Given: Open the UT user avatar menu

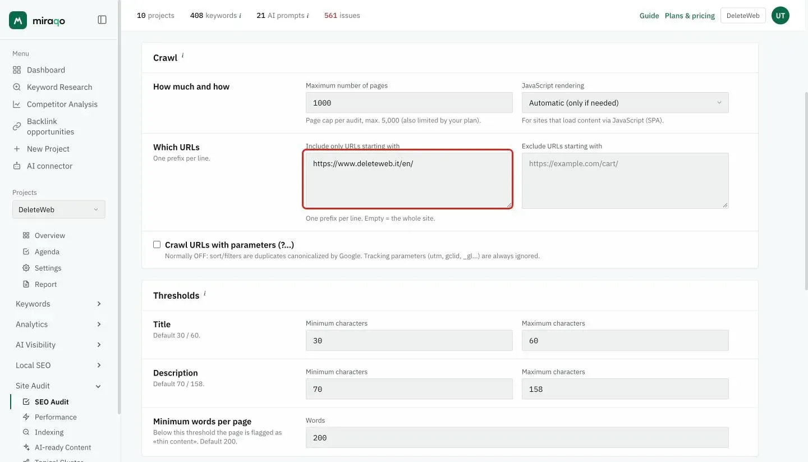Looking at the screenshot, I should [781, 16].
